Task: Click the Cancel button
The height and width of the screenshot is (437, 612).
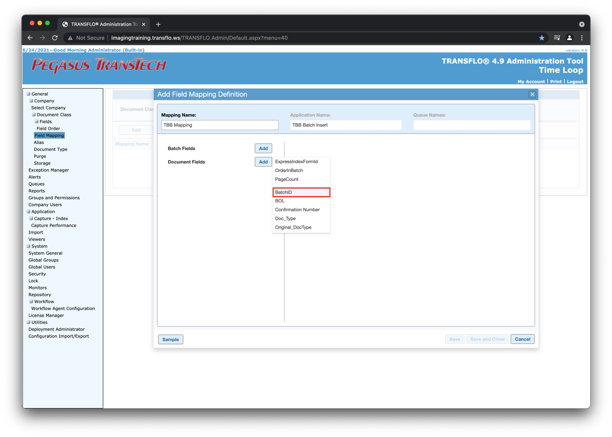Action: (x=523, y=339)
